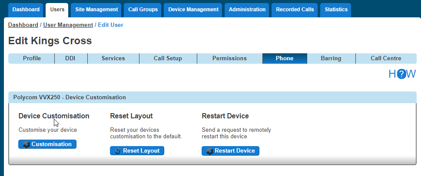Click gear icon on Customisation button

[x=27, y=144]
